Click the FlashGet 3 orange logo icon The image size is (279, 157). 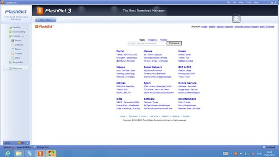click(x=40, y=11)
